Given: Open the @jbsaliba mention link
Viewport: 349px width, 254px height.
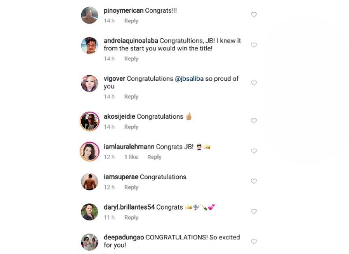Looking at the screenshot, I should (189, 79).
